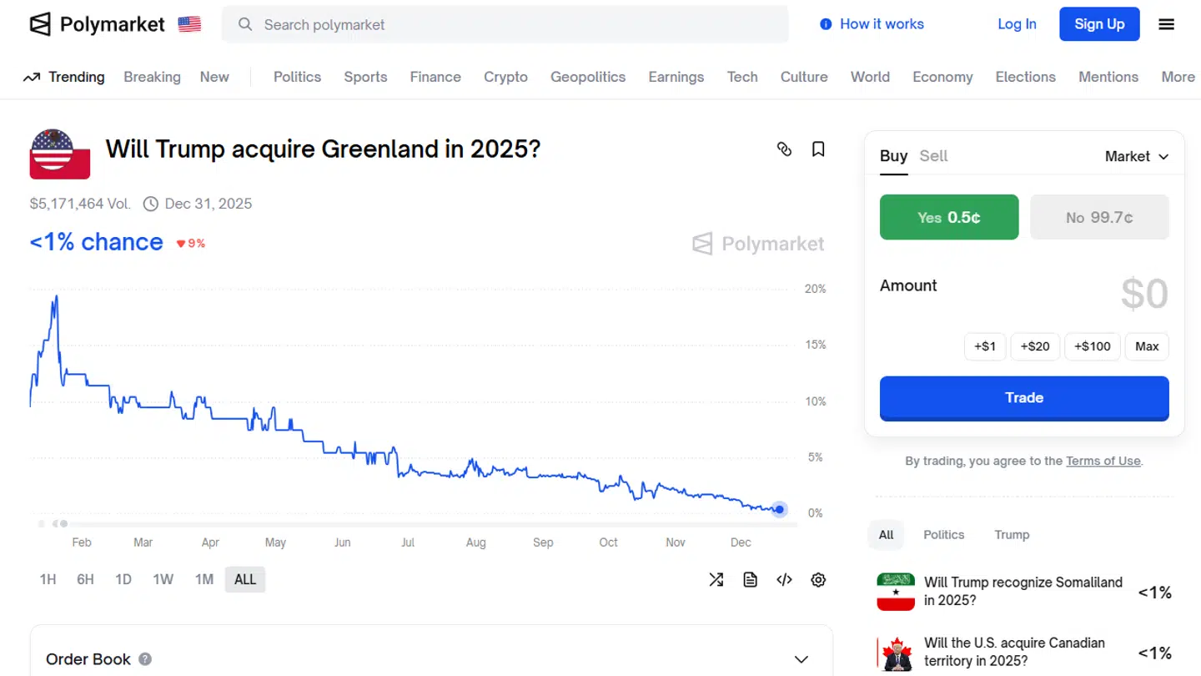Screen dimensions: 1201x676
Task: Open the Market order type dropdown
Action: click(1136, 156)
